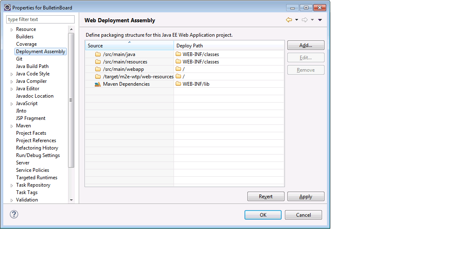Image resolution: width=475 pixels, height=267 pixels.
Task: Open the Refactoring History page
Action: 37,148
